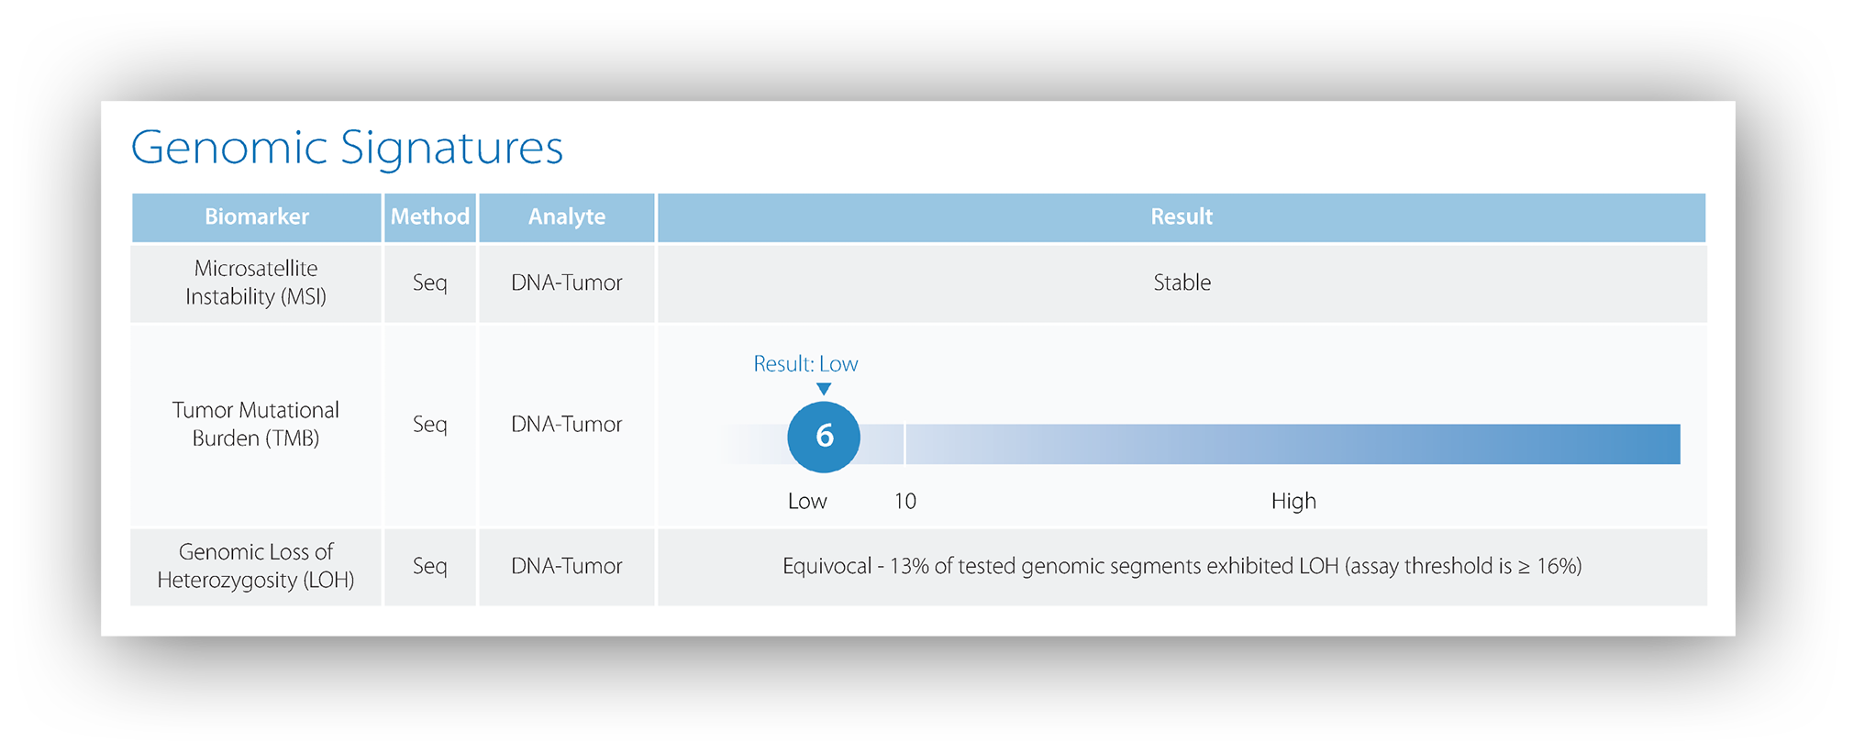Select the Genomic Loss of Heterozygosity cell
This screenshot has height=754, width=1853.
click(x=256, y=566)
